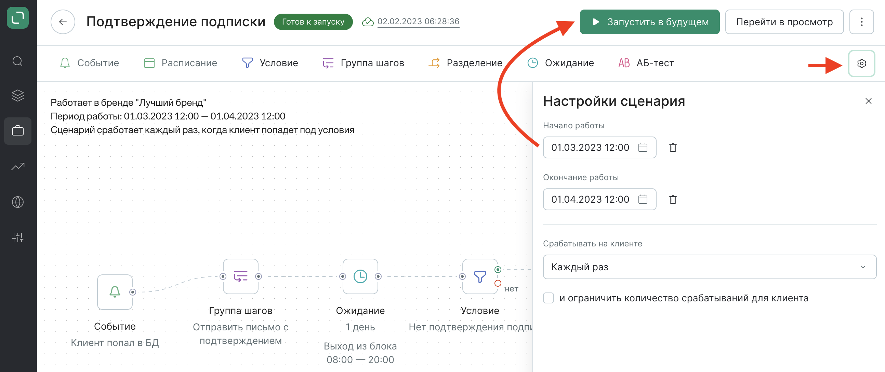Click the cloud saved status icon
Image resolution: width=885 pixels, height=372 pixels.
pos(368,22)
